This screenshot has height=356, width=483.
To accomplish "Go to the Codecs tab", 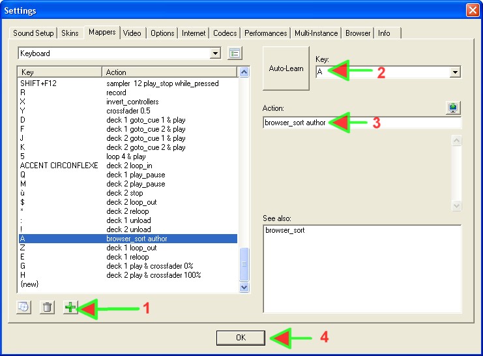I will pyautogui.click(x=225, y=33).
